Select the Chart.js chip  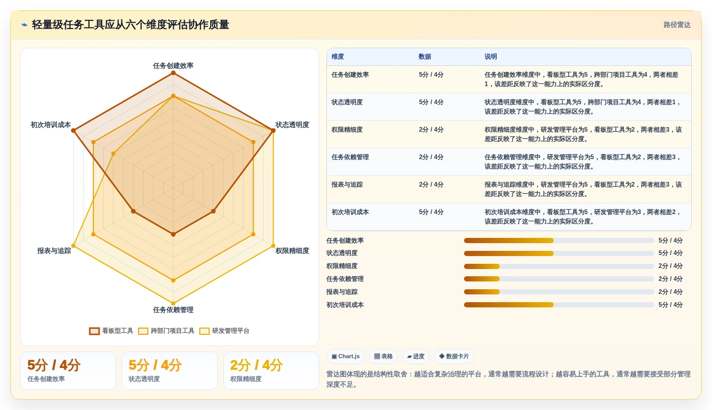click(346, 356)
